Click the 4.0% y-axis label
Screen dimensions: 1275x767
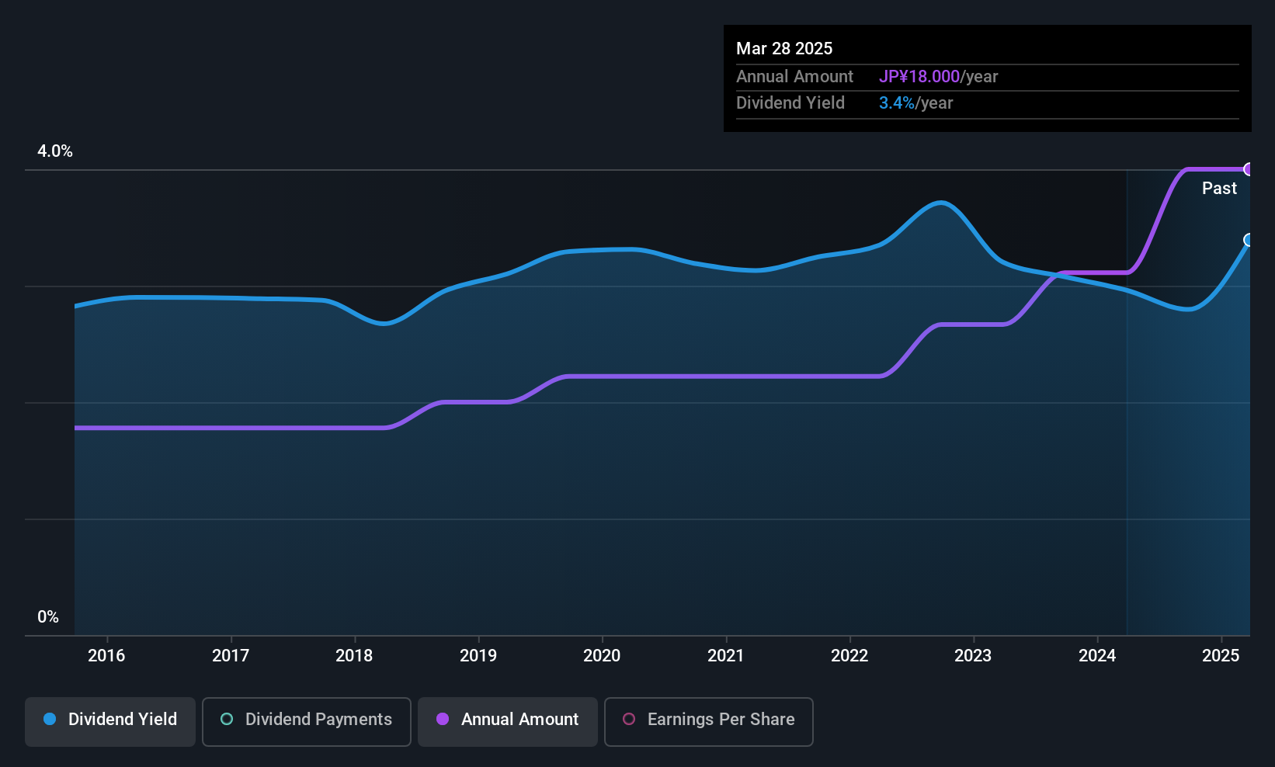(x=55, y=151)
